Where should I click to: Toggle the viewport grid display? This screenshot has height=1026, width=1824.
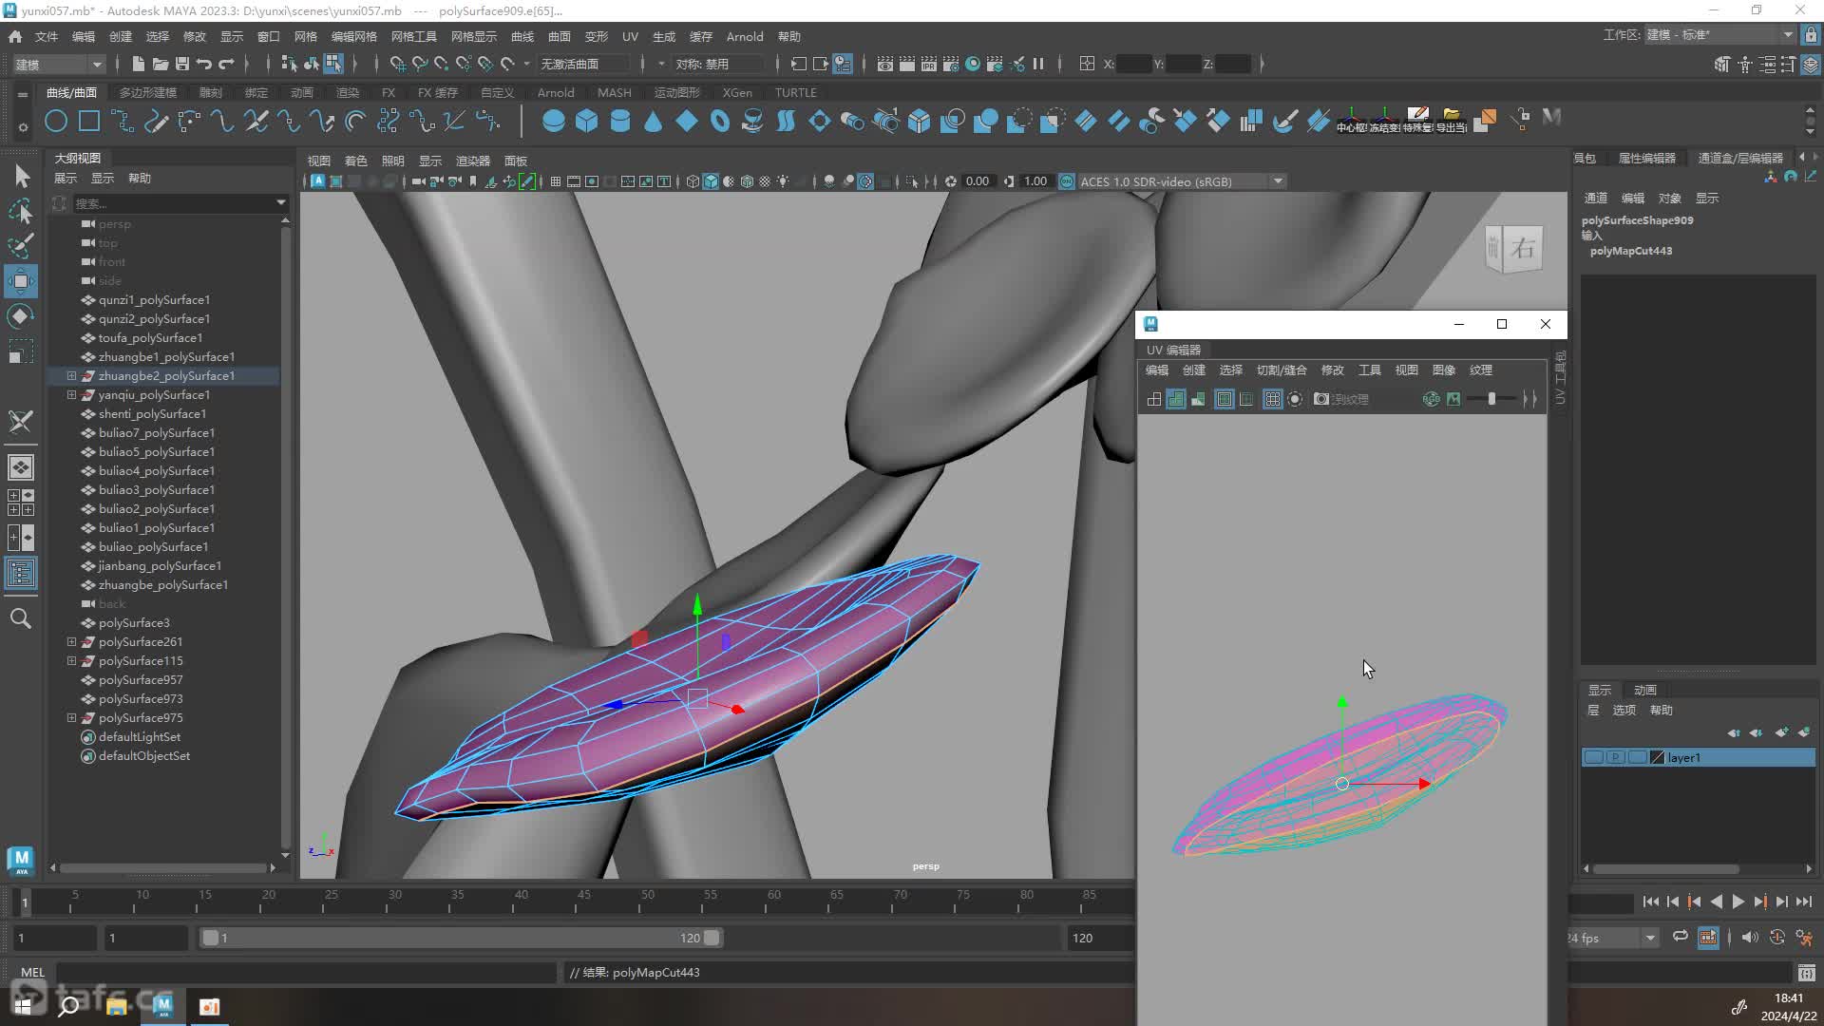pyautogui.click(x=556, y=181)
